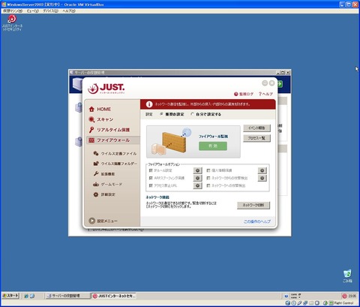
Task: Expand the 設定メニュー at sidebar bottom
Action: click(x=103, y=221)
